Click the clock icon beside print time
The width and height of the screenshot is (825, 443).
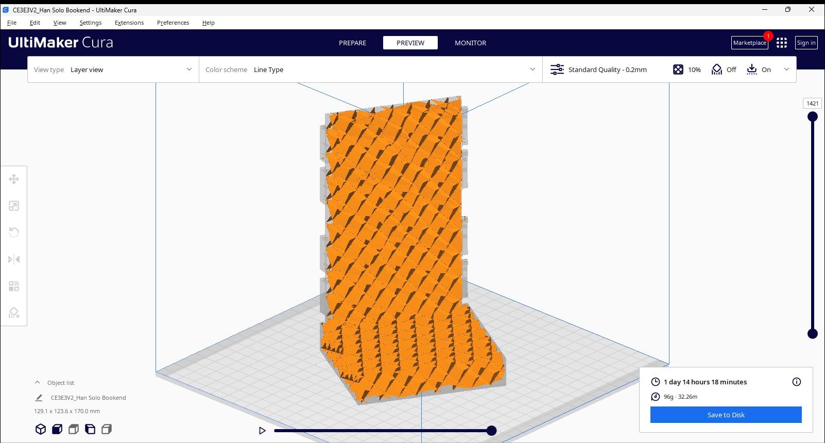(x=656, y=382)
